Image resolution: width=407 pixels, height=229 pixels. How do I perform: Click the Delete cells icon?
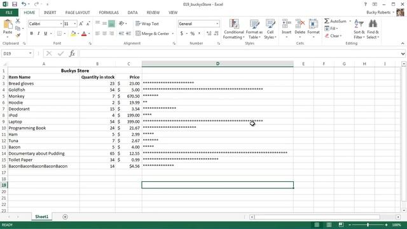click(300, 24)
